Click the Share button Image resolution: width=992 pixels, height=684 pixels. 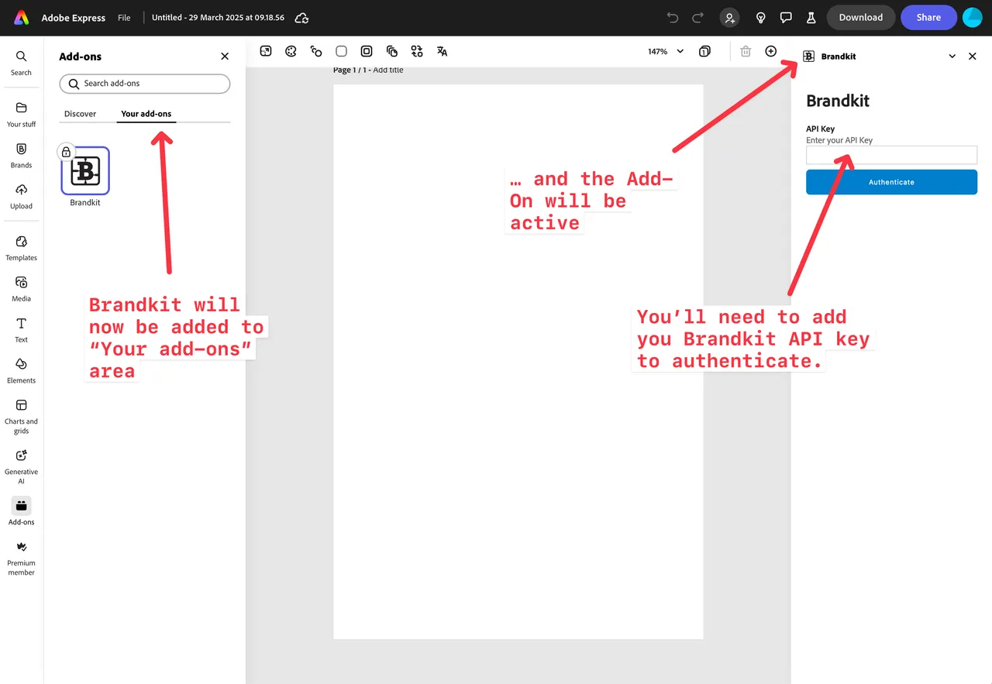(x=928, y=17)
